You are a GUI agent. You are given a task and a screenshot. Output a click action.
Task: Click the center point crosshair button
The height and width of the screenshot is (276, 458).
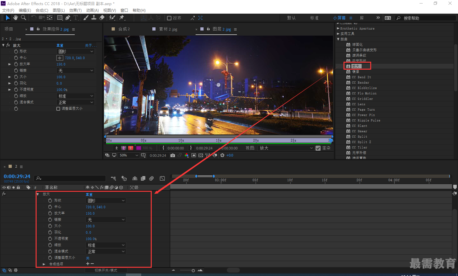pos(59,58)
